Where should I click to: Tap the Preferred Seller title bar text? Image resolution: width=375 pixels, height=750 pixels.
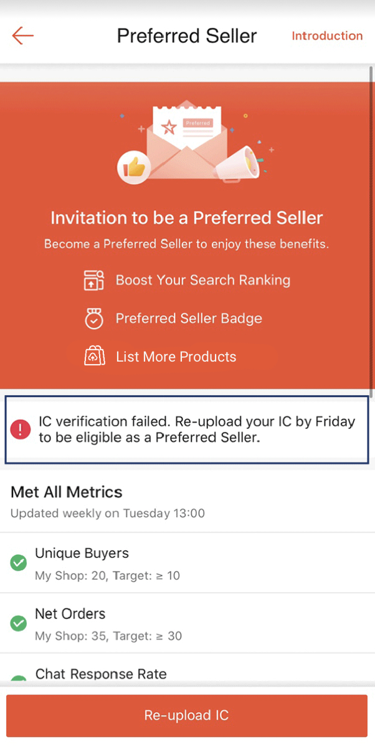click(x=186, y=36)
